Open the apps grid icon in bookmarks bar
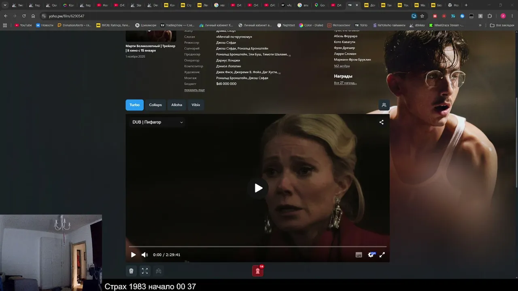Viewport: 518px width, 291px height. tap(5, 25)
